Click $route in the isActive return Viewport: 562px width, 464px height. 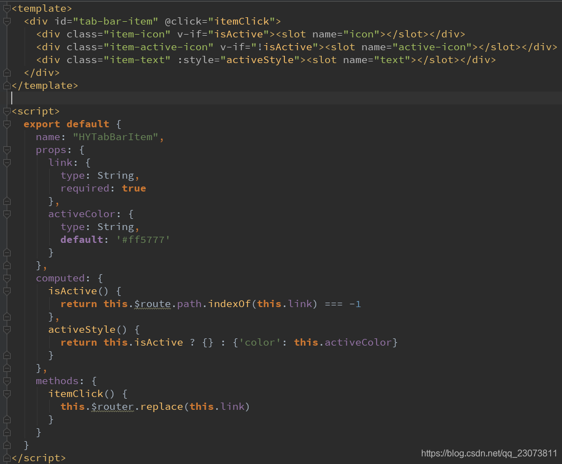pos(153,304)
